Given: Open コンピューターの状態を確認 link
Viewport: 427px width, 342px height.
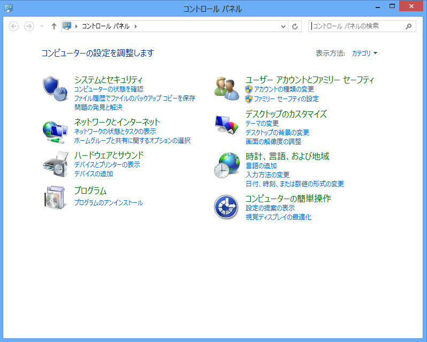Looking at the screenshot, I should pyautogui.click(x=109, y=89).
